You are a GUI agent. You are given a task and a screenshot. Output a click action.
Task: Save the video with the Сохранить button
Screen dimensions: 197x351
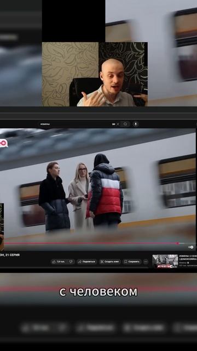click(132, 262)
